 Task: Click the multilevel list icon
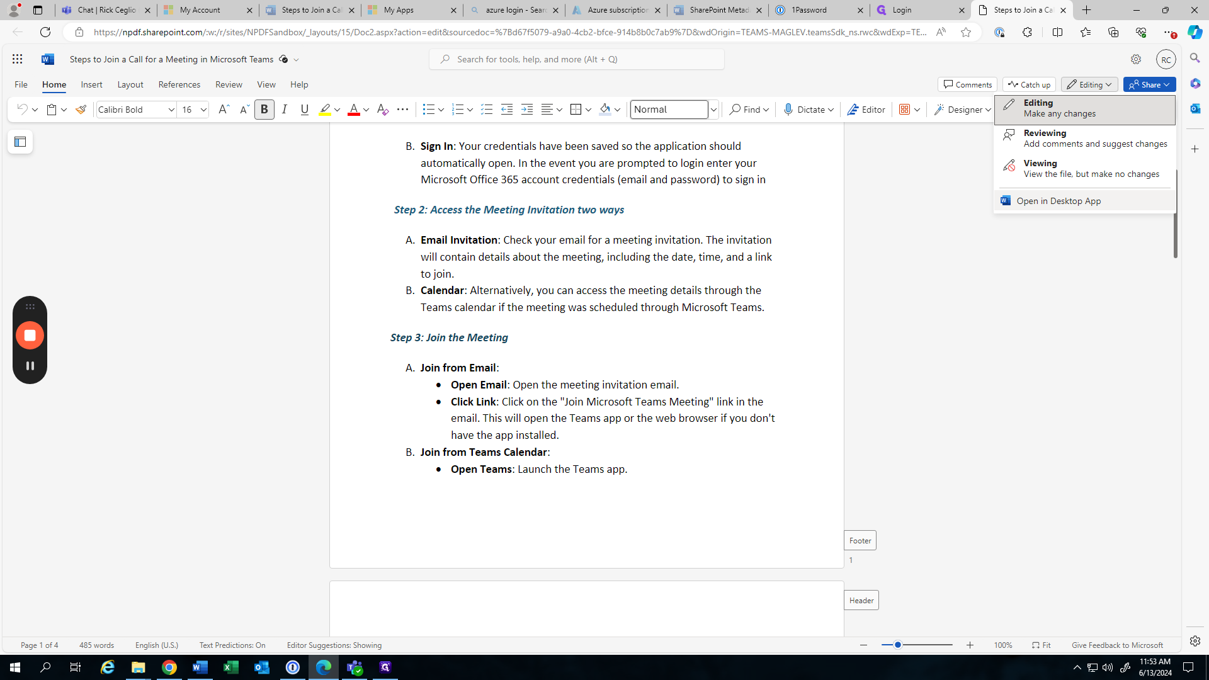click(487, 110)
